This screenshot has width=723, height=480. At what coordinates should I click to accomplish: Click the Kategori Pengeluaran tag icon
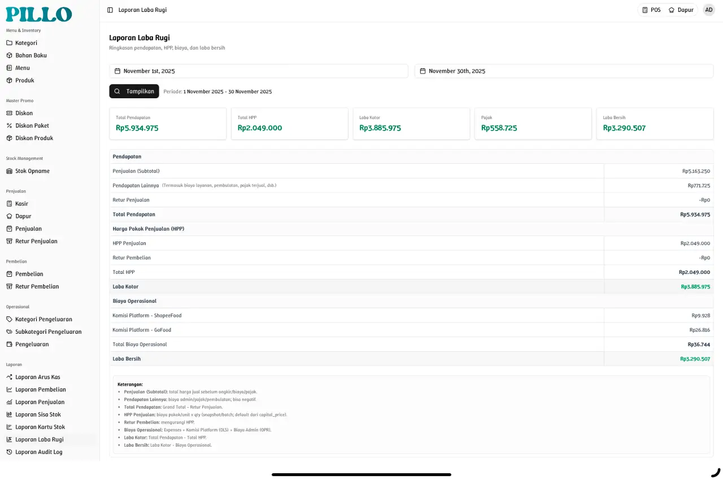(10, 319)
